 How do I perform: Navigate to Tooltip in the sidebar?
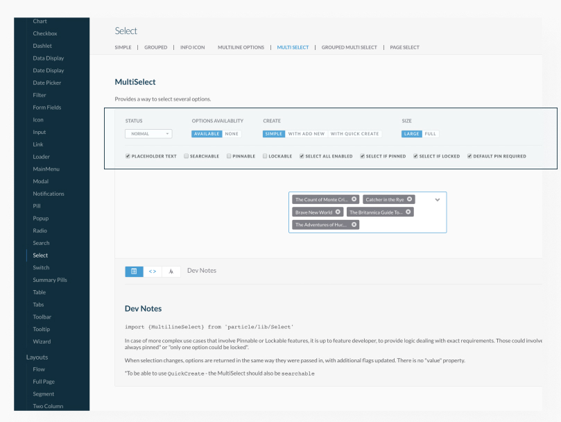coord(42,329)
